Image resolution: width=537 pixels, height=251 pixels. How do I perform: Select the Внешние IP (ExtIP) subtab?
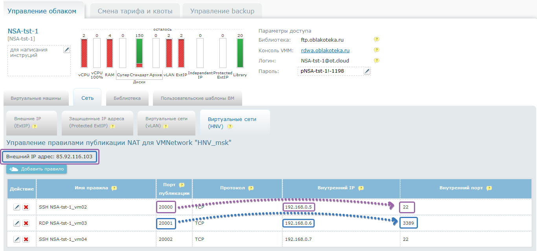pyautogui.click(x=30, y=122)
